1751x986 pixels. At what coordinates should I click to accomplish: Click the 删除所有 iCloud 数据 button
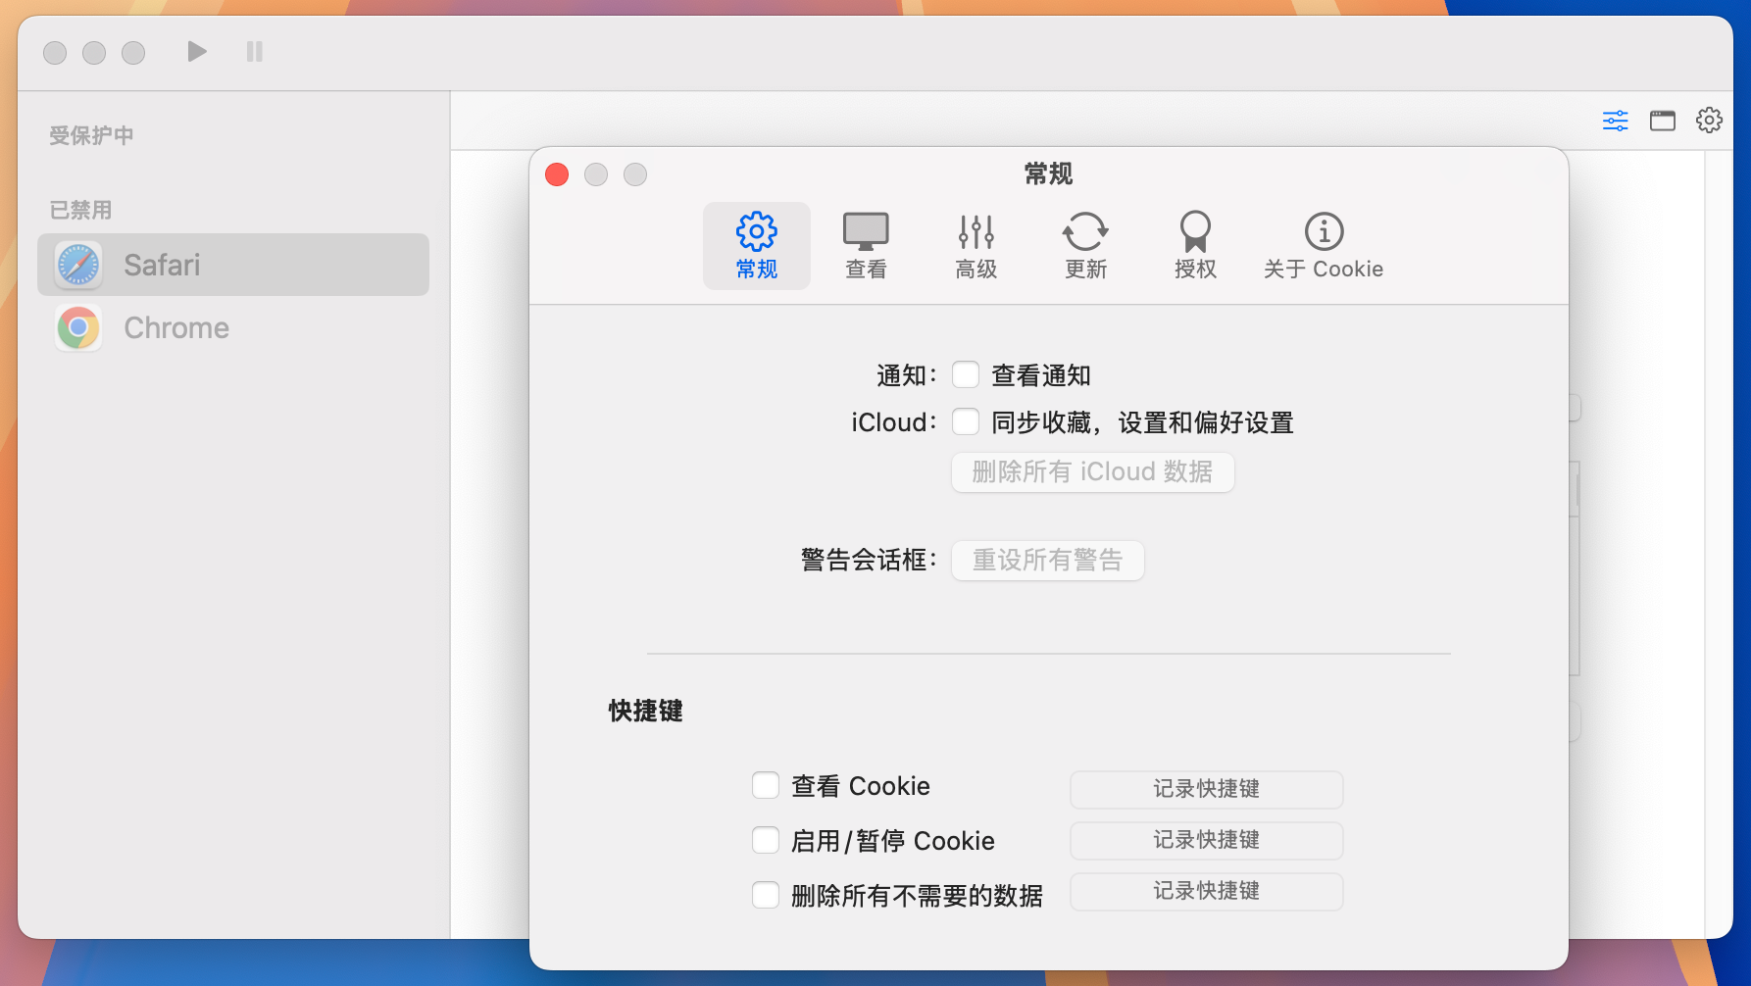point(1092,471)
